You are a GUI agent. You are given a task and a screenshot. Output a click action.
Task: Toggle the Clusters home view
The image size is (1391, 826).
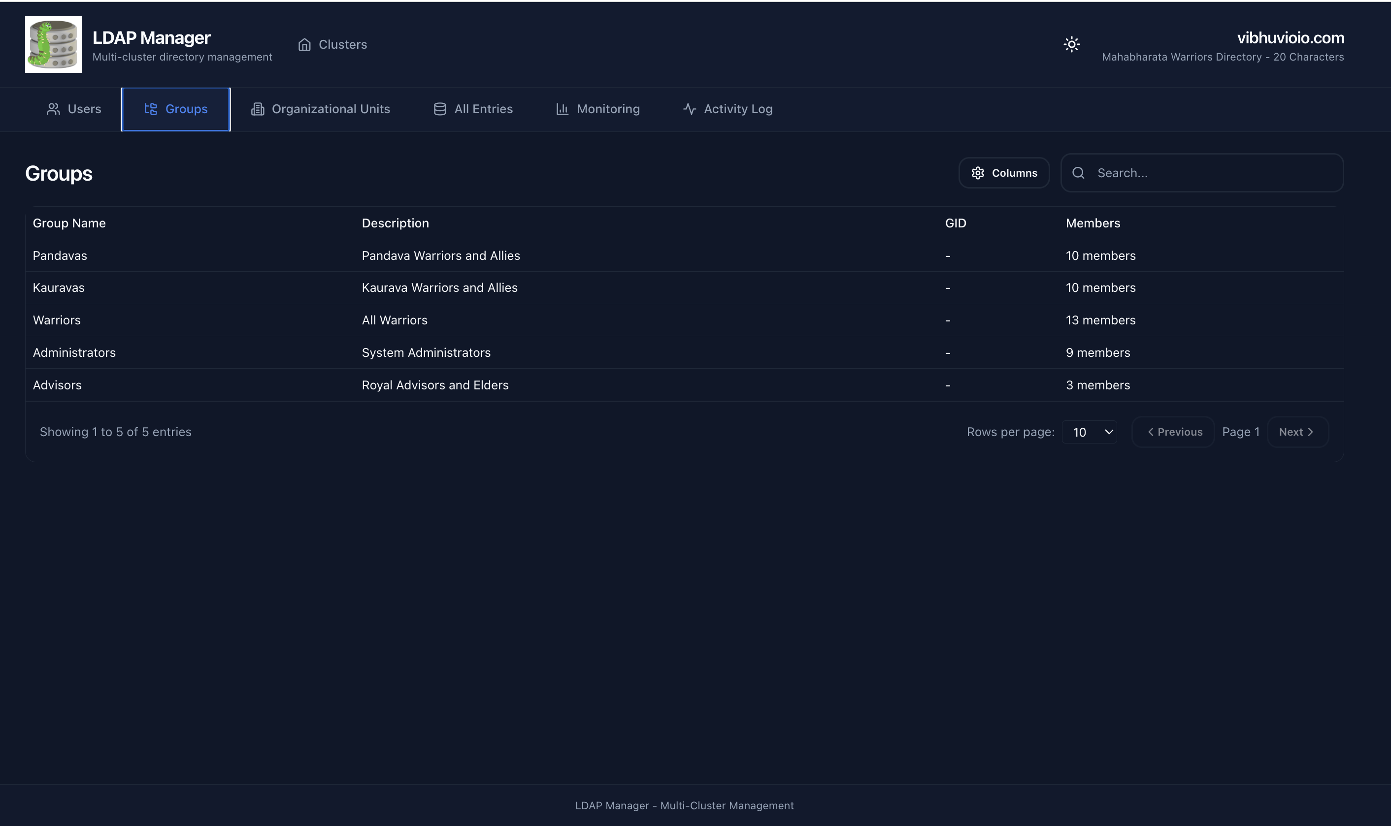[332, 44]
